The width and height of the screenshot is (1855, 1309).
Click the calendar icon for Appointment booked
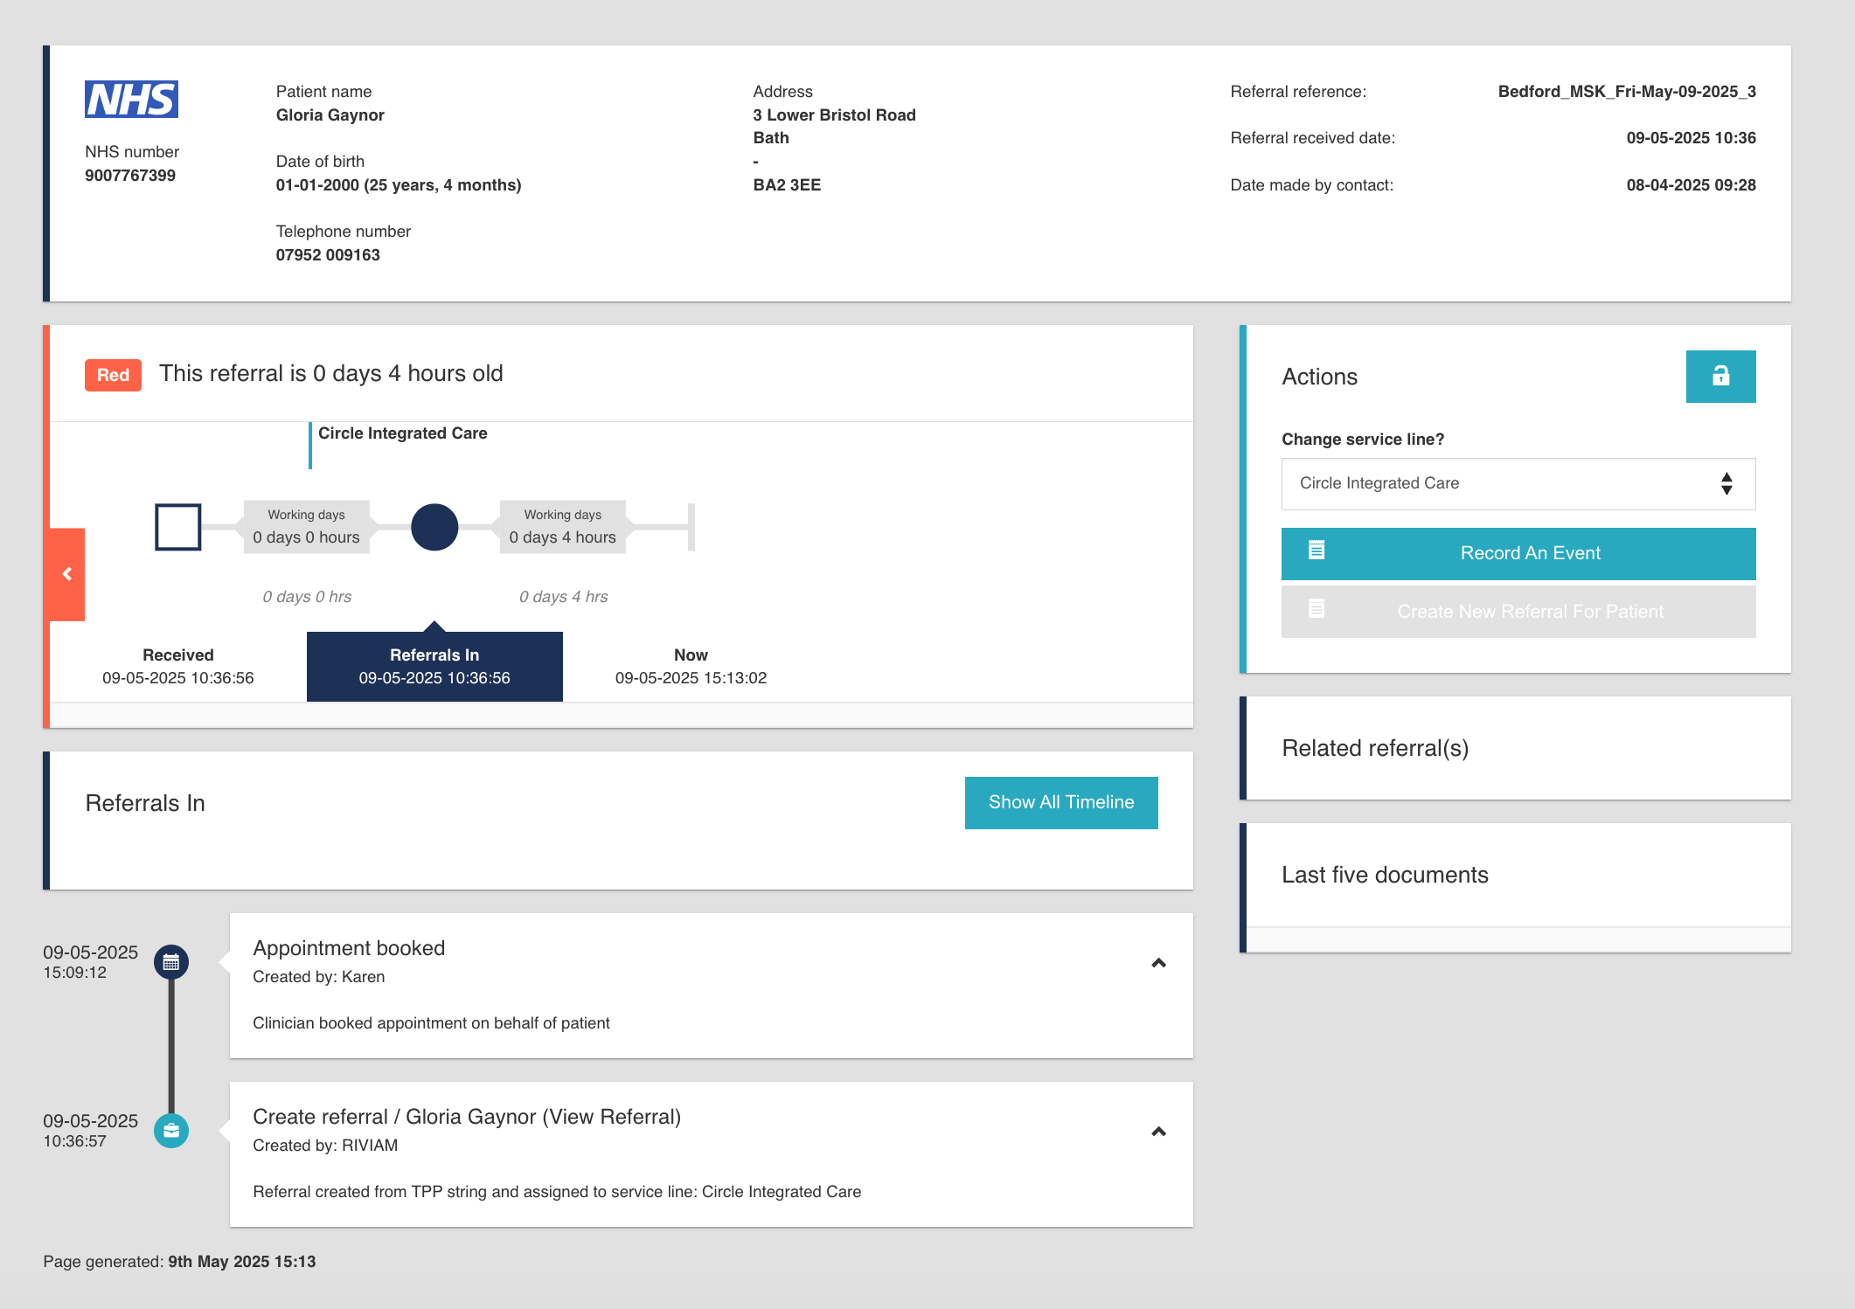pyautogui.click(x=171, y=962)
